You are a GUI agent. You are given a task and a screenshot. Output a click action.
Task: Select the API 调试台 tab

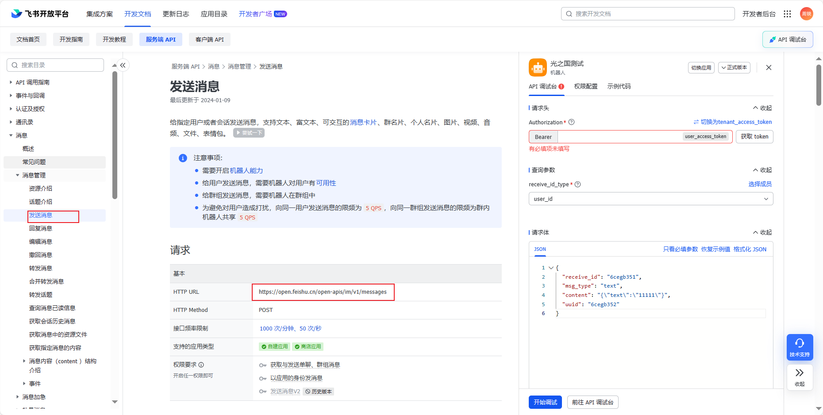pyautogui.click(x=546, y=87)
